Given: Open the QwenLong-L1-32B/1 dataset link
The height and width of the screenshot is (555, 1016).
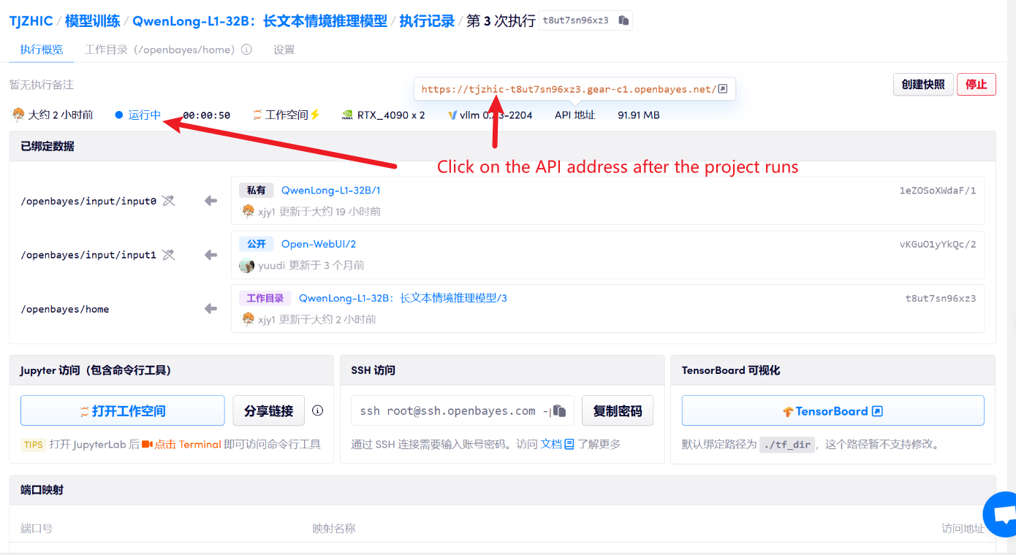Looking at the screenshot, I should coord(331,191).
